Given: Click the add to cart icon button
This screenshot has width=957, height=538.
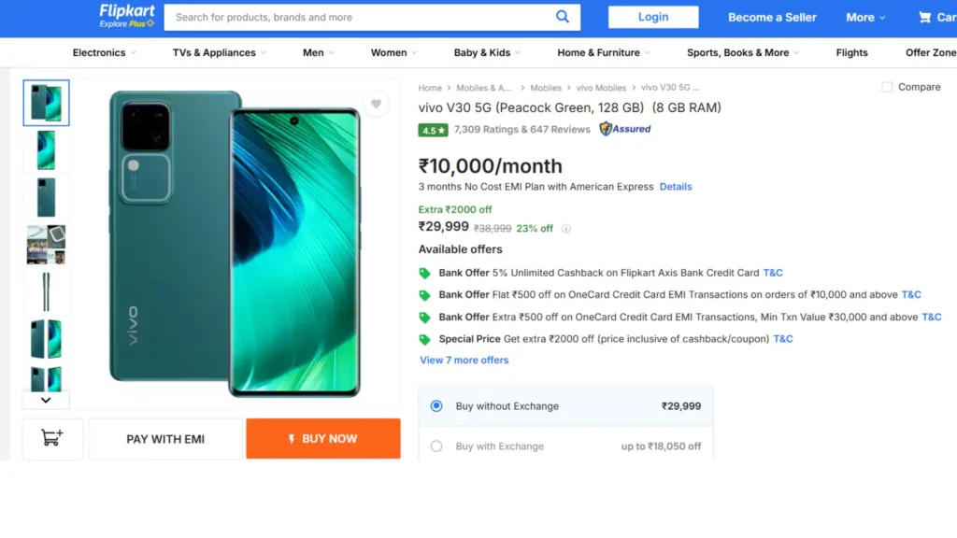Looking at the screenshot, I should point(53,438).
